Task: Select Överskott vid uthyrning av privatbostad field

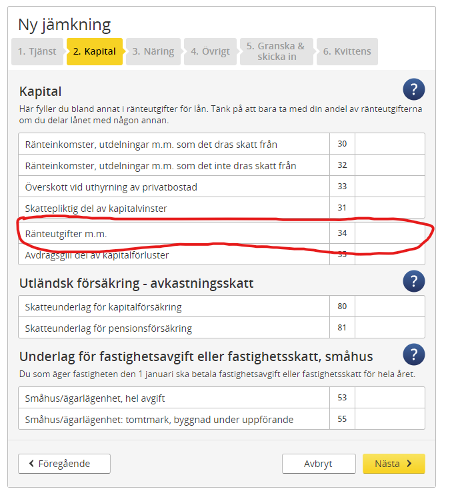Action: pyautogui.click(x=389, y=187)
